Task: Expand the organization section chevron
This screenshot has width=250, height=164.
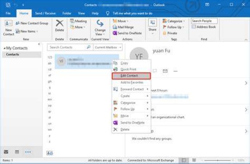Action: coord(246,110)
